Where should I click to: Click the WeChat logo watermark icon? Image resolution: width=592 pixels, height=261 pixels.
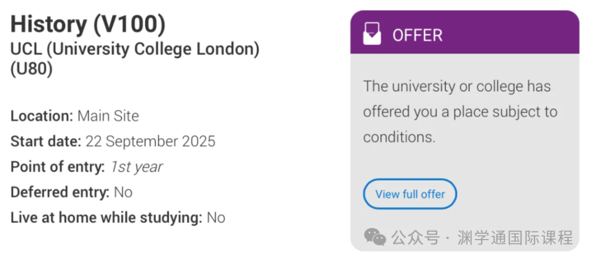pyautogui.click(x=375, y=237)
